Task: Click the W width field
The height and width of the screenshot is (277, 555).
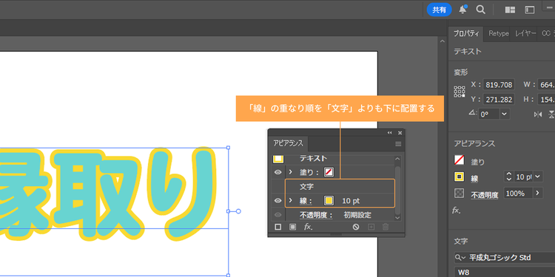Action: pos(546,85)
